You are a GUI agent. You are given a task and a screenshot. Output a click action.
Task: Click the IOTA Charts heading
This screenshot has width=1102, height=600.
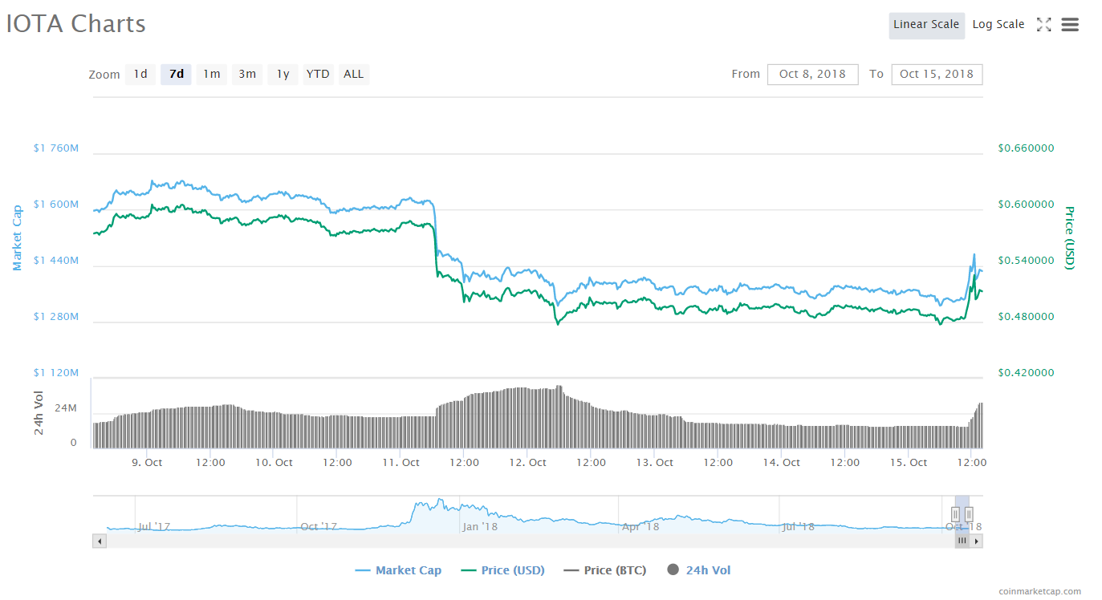[x=76, y=23]
